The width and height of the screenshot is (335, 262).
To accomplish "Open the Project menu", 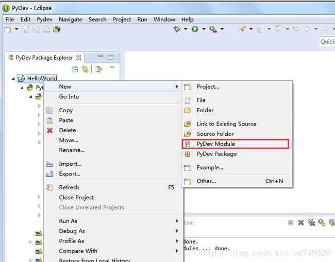I will coord(122,20).
